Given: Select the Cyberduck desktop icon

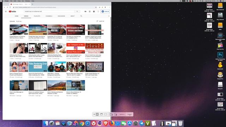Looking at the screenshot, I should 220,66.
